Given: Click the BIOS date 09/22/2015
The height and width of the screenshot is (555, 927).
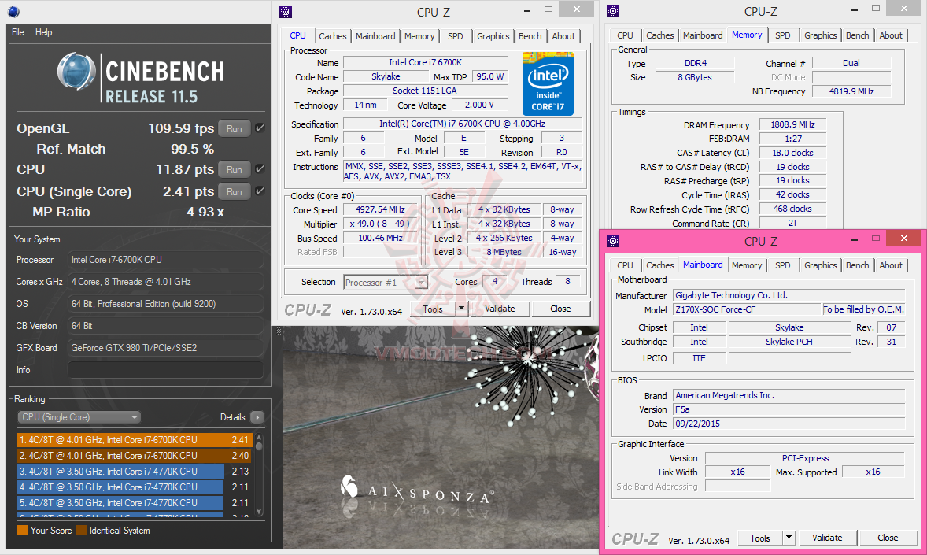Looking at the screenshot, I should pos(789,424).
